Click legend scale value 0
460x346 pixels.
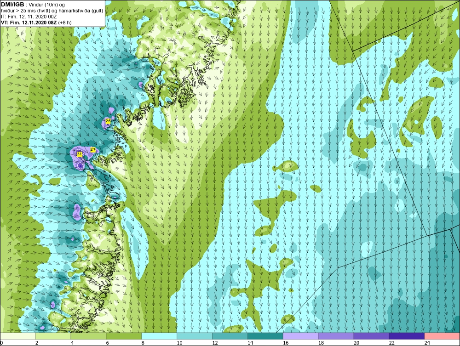(x=1, y=343)
